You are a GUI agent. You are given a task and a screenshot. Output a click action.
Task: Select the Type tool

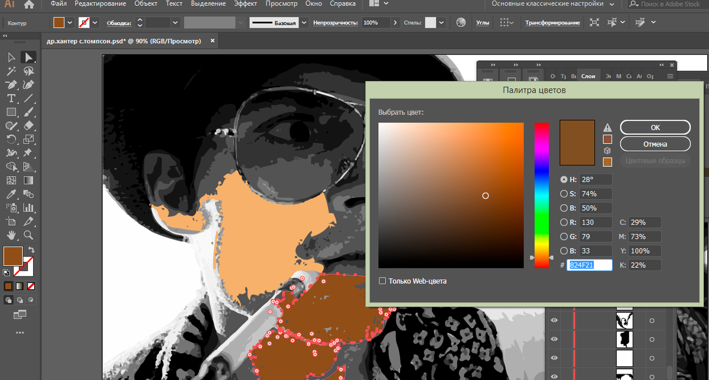[11, 98]
